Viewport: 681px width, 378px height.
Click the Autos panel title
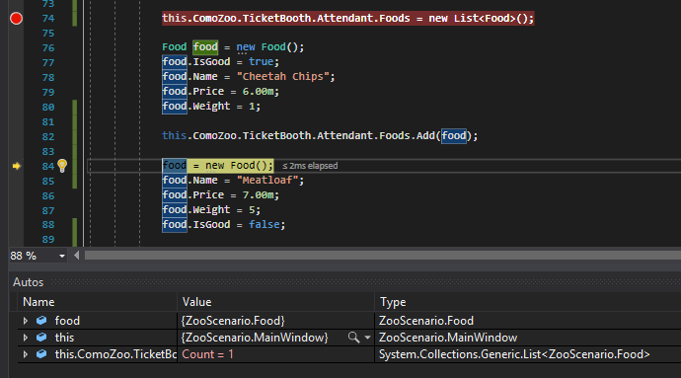[29, 282]
